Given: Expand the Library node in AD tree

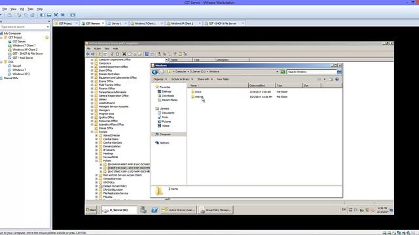Looking at the screenshot, I should tap(92, 99).
